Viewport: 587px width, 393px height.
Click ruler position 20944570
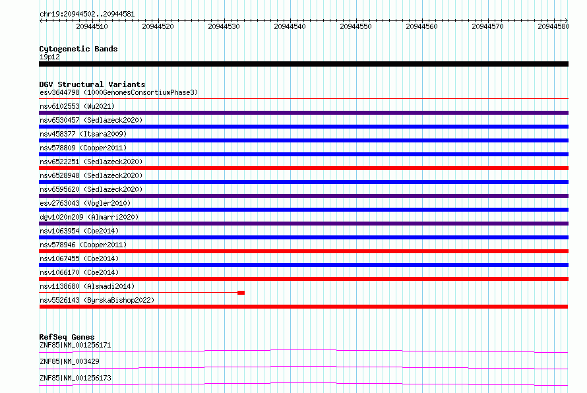pyautogui.click(x=487, y=26)
